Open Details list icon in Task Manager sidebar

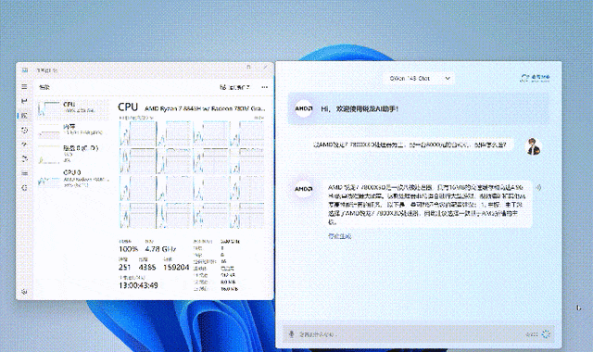click(24, 173)
